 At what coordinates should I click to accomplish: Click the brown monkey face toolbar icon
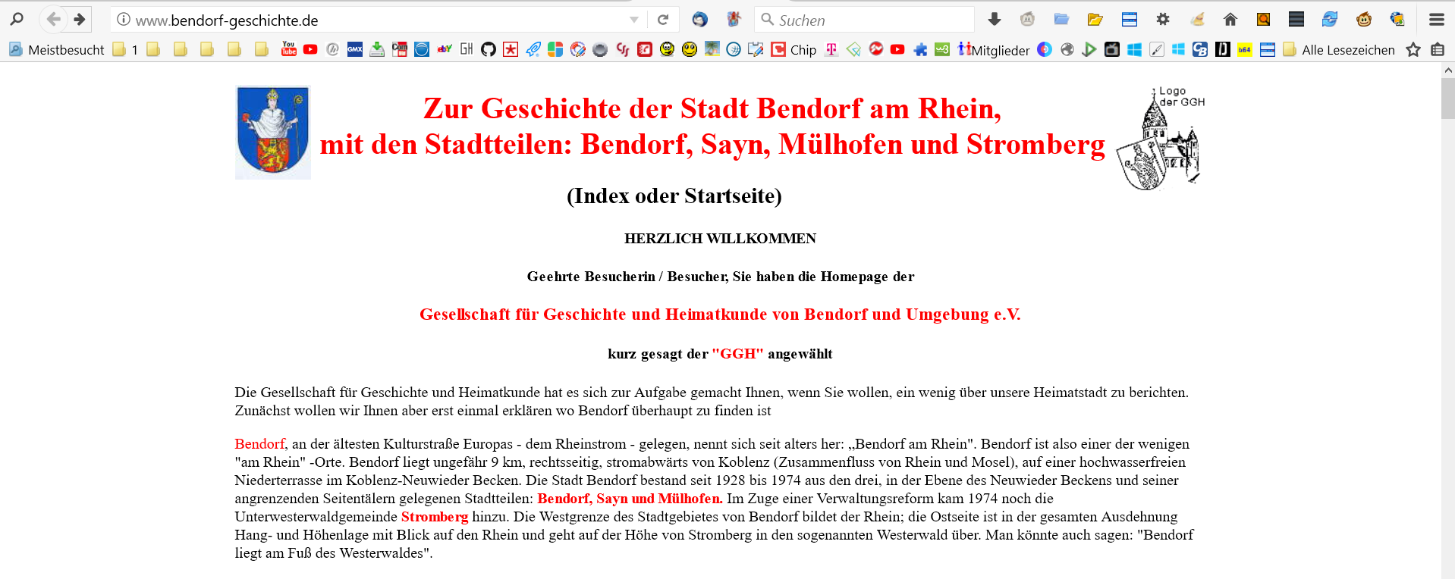(1364, 19)
